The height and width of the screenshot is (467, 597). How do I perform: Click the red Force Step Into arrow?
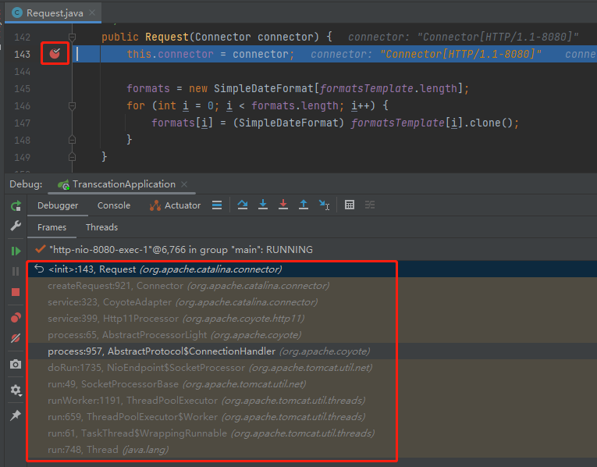point(283,205)
